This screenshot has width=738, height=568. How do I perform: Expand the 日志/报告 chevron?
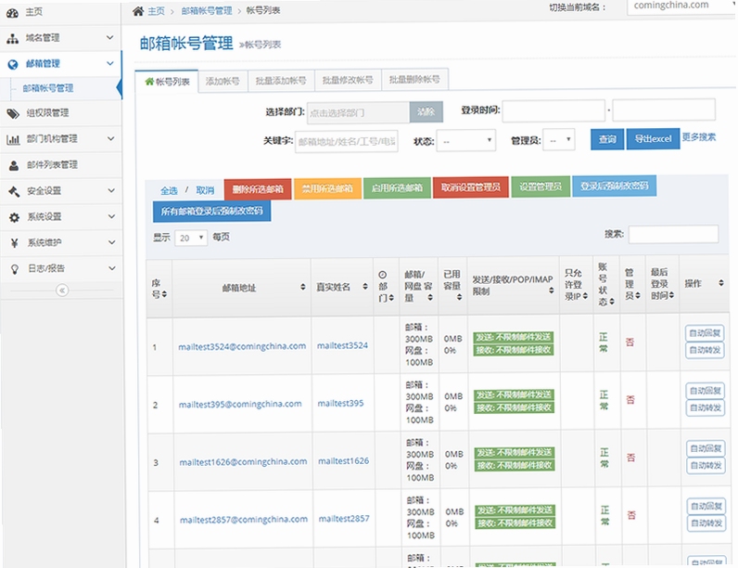pos(112,268)
